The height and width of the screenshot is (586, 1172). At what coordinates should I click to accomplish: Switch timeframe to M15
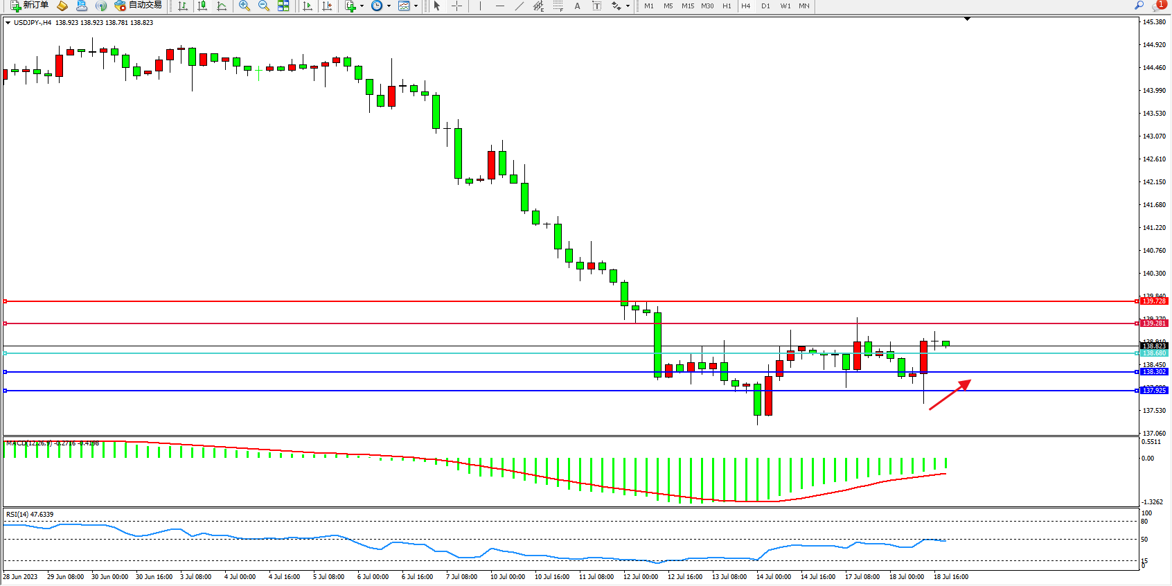pyautogui.click(x=687, y=6)
